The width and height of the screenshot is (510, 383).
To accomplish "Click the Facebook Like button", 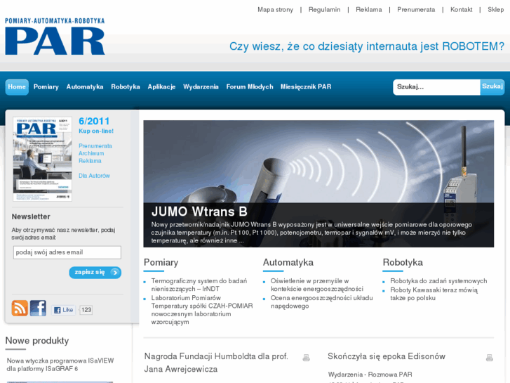I will click(x=63, y=310).
